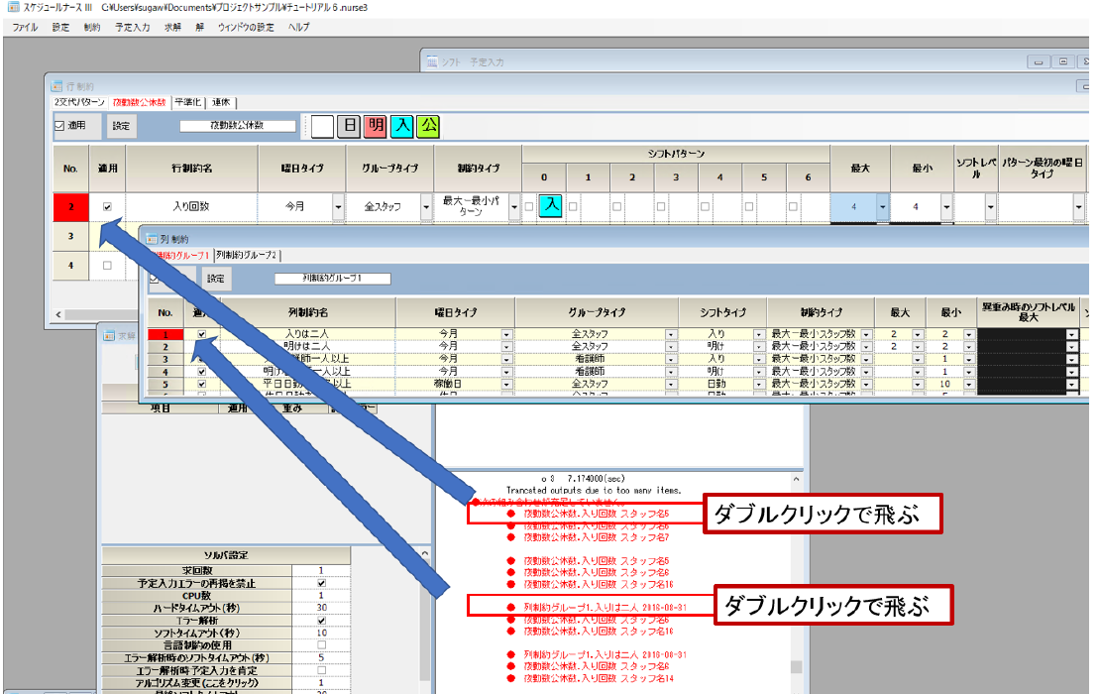This screenshot has width=1100, height=694.
Task: Toggle 適用 checkbox for 入りは二人 row
Action: pyautogui.click(x=202, y=334)
